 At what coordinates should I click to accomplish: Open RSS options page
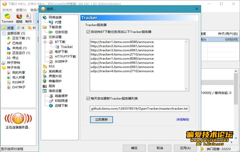pyautogui.click(x=52, y=66)
